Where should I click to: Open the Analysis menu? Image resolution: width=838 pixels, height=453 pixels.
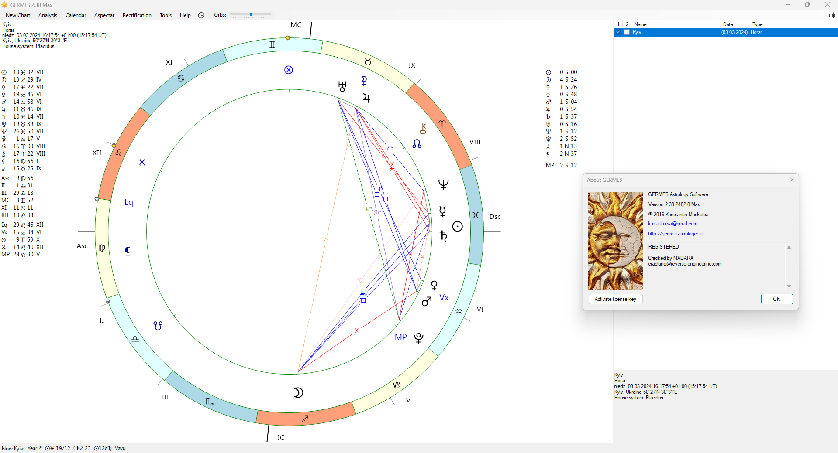pyautogui.click(x=48, y=15)
